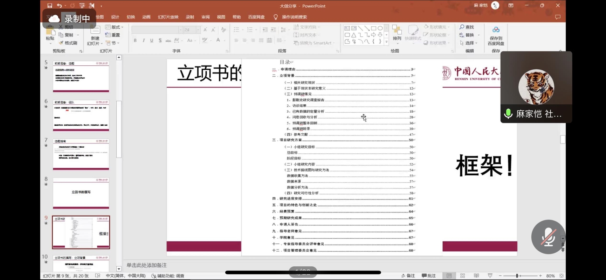Click the Undo arrow icon
Image resolution: width=606 pixels, height=280 pixels.
point(59,6)
